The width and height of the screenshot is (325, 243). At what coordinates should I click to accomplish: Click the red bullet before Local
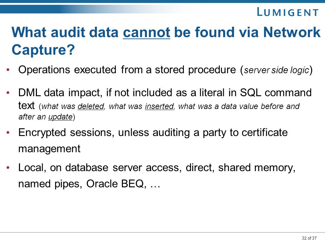(8, 168)
